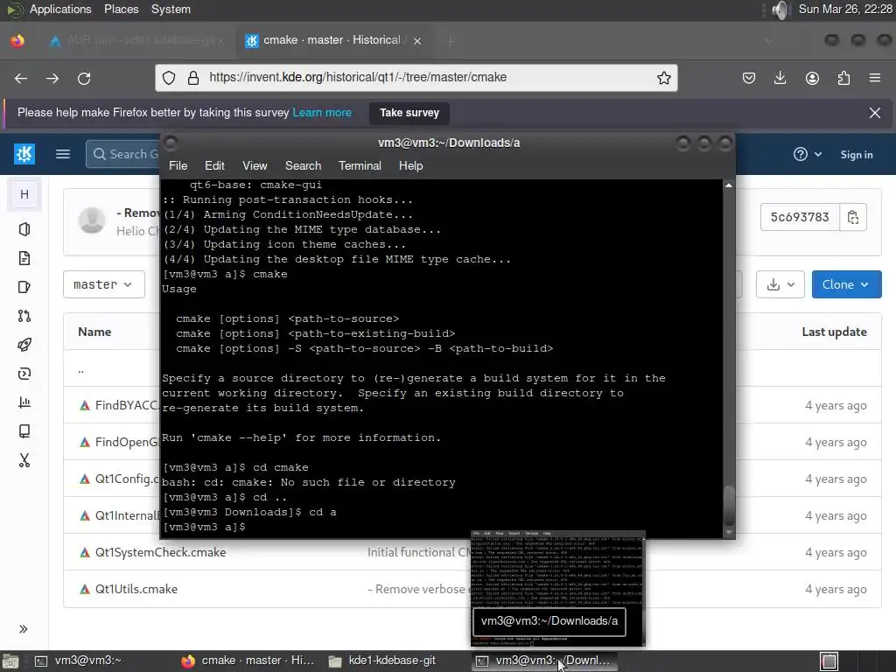Reload the current page
This screenshot has width=896, height=672.
click(84, 78)
